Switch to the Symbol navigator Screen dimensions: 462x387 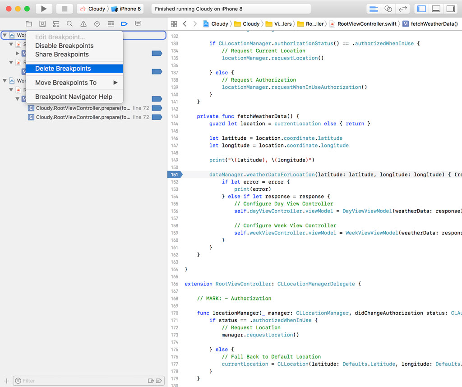coord(55,23)
